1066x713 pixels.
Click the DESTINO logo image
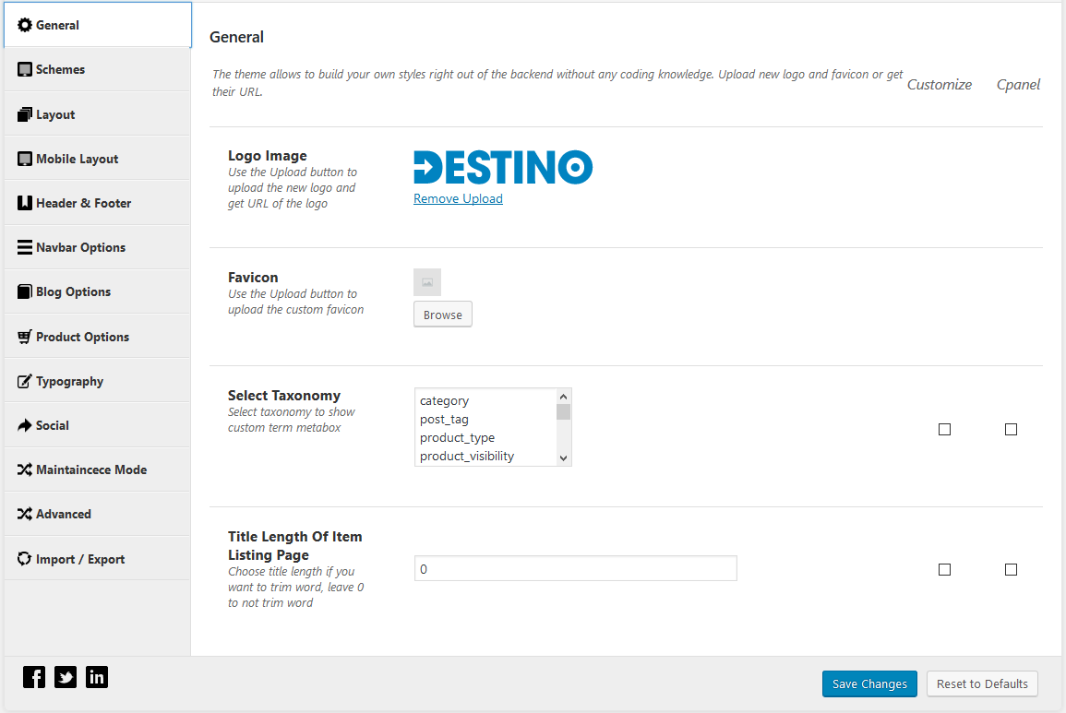(503, 167)
